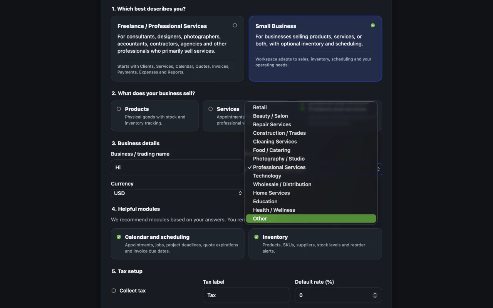Toggle the Calendar and scheduling checkbox
Viewport: 493px width, 308px height.
[x=119, y=237]
